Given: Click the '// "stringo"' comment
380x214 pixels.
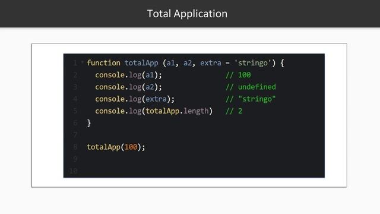Looking at the screenshot, I should click(x=251, y=99).
